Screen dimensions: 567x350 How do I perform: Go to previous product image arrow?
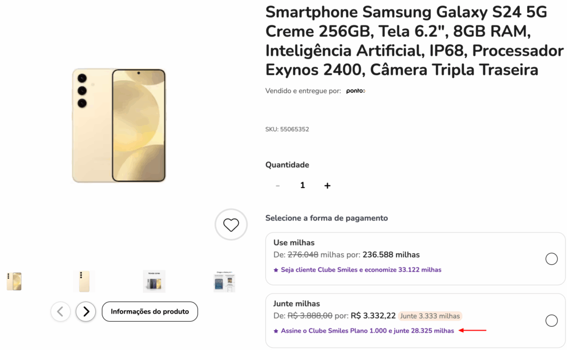pos(60,311)
